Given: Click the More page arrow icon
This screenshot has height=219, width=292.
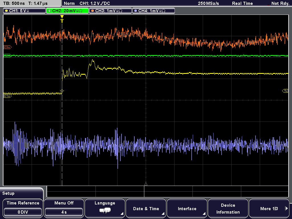Looking at the screenshot, I should (286, 208).
